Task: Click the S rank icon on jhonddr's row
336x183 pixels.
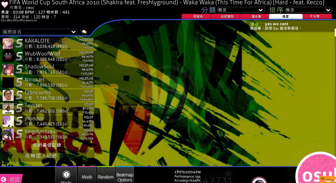Action: click(19, 121)
